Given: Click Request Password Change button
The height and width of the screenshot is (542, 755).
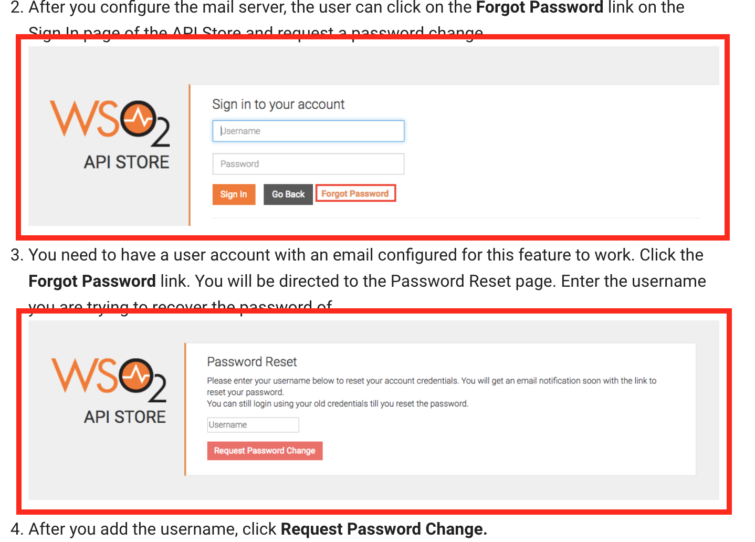Looking at the screenshot, I should coord(265,451).
